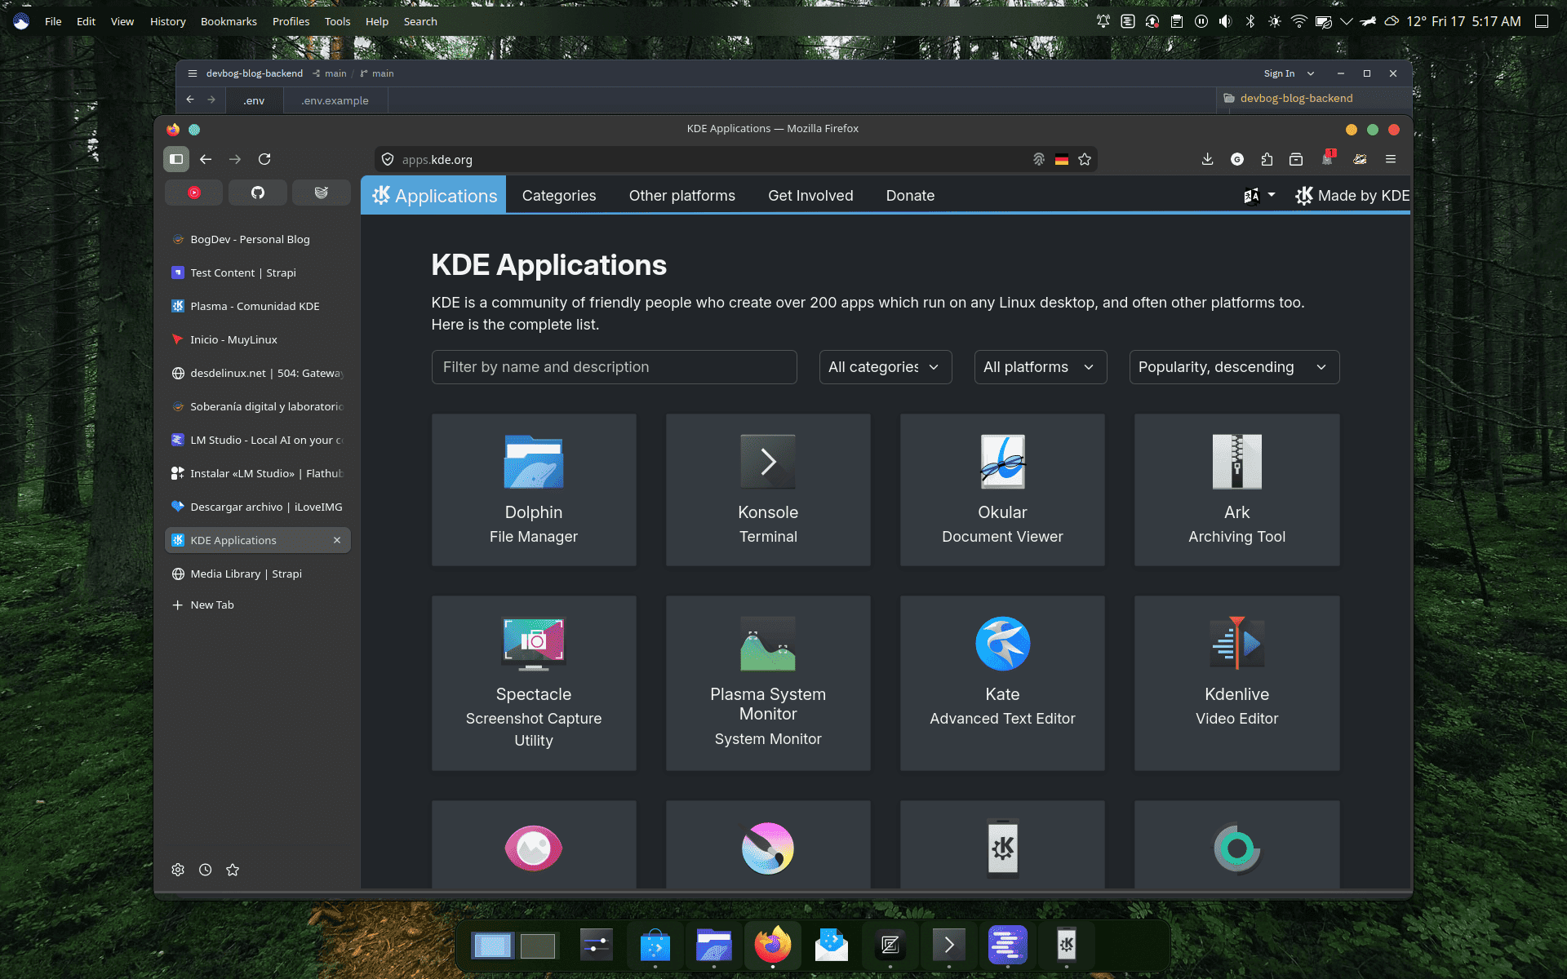This screenshot has height=979, width=1567.
Task: Open the All categories dropdown
Action: 885,367
